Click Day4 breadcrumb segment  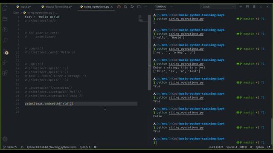point(16,13)
